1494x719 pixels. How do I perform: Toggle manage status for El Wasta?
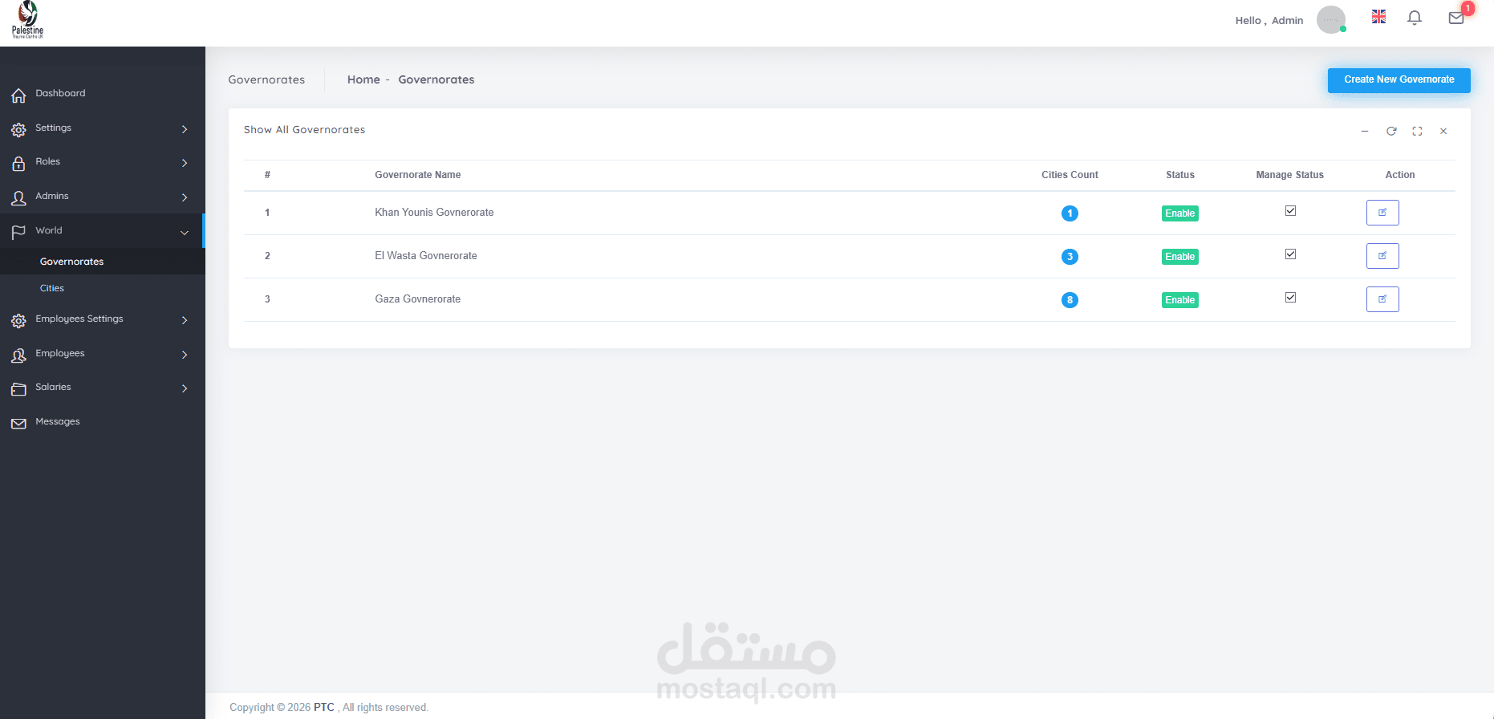pyautogui.click(x=1290, y=254)
